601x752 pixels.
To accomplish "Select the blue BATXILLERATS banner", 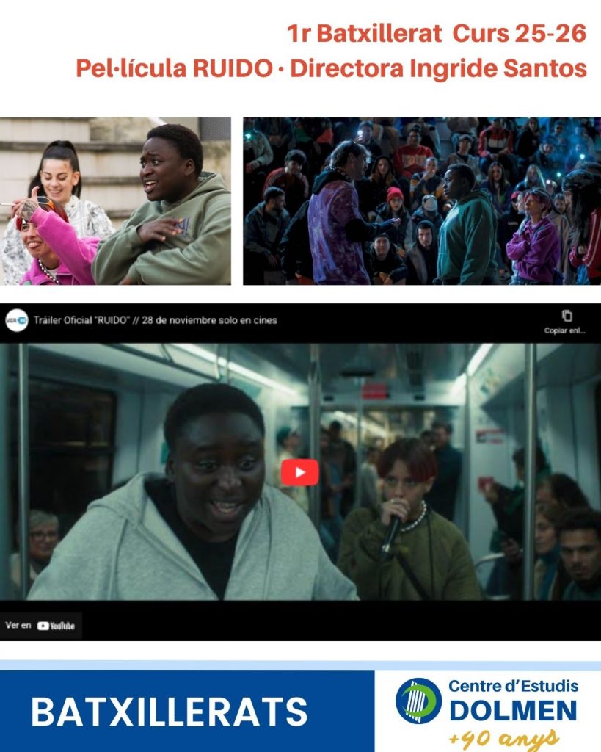I will pos(187,711).
